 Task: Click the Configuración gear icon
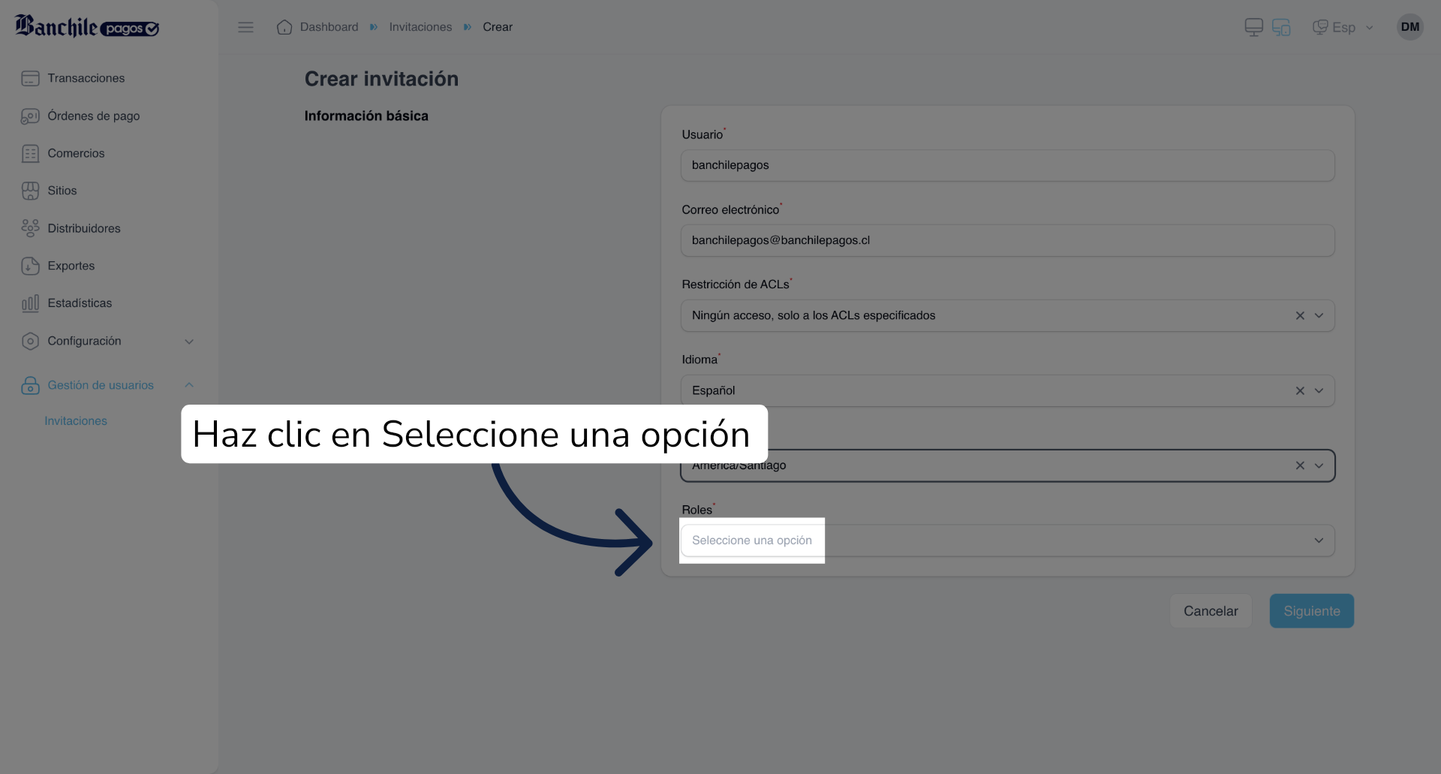(30, 341)
